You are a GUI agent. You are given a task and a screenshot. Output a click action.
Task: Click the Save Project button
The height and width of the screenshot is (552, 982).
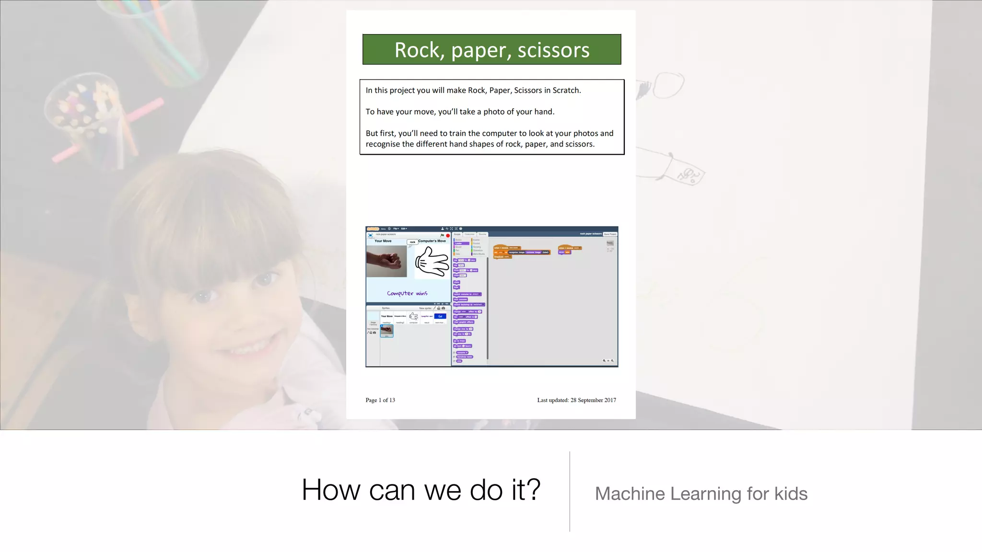610,234
